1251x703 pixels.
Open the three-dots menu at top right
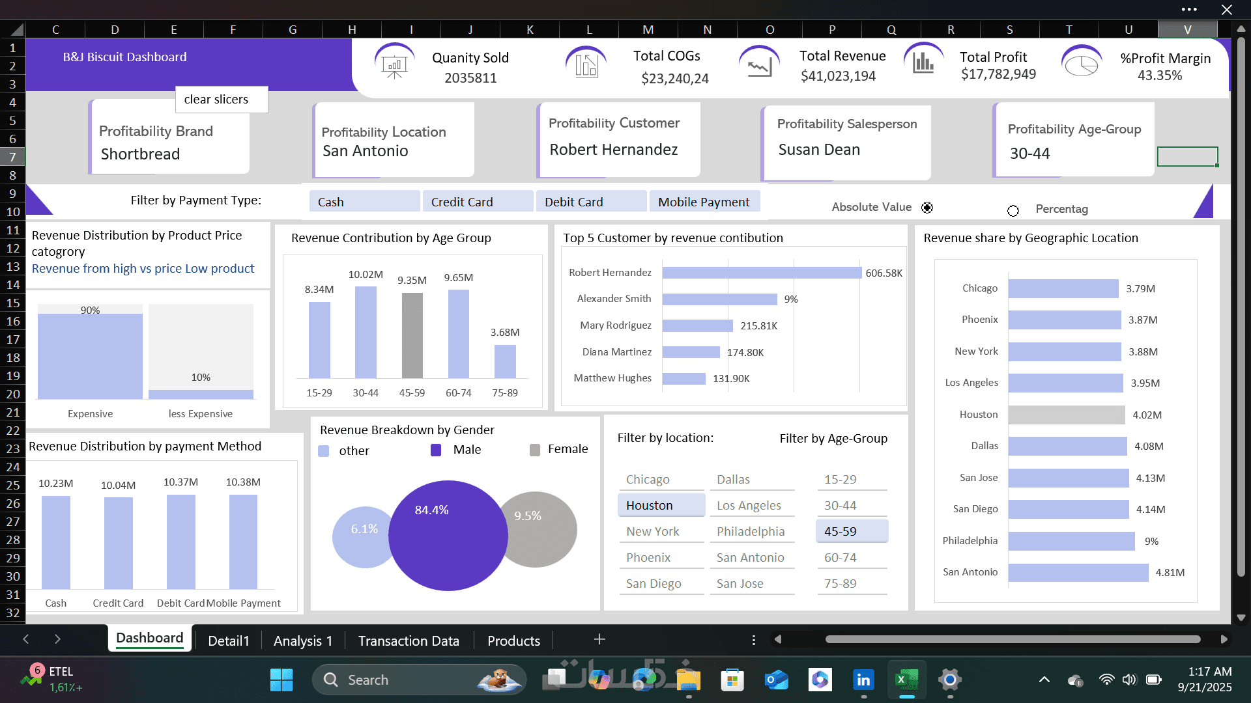(x=1189, y=9)
